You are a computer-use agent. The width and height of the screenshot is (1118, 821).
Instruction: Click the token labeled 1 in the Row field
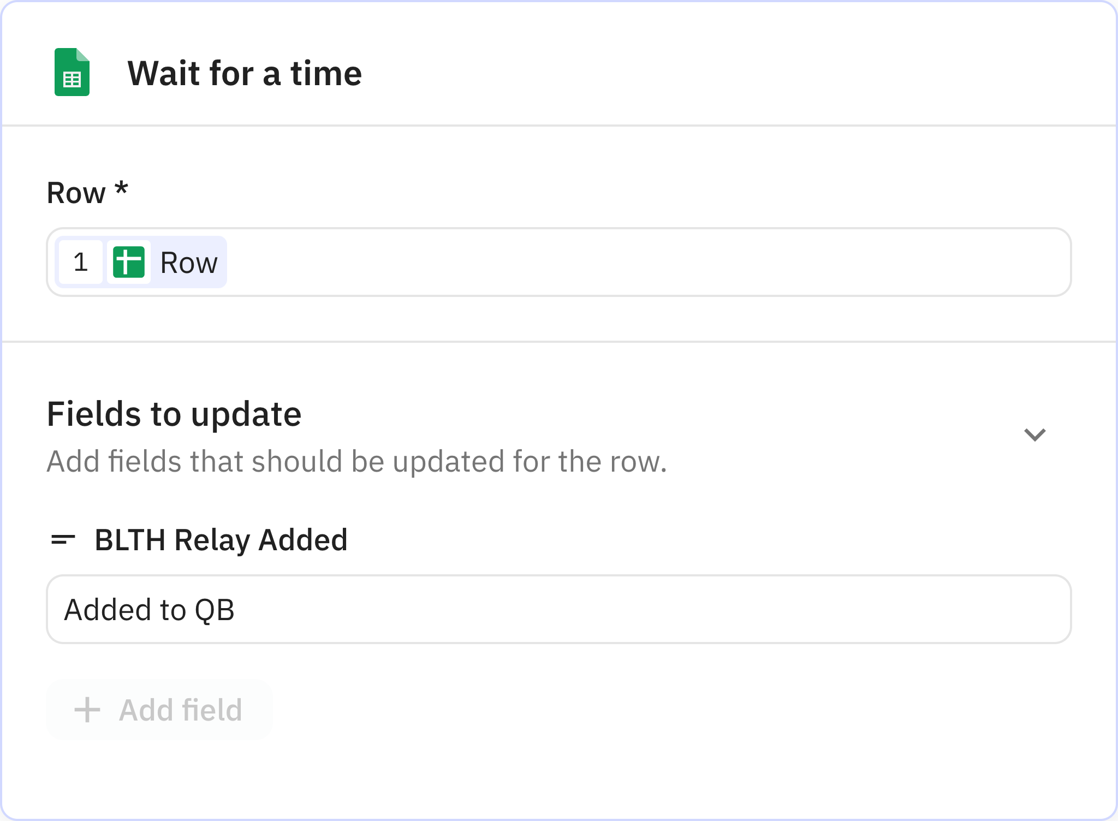(x=80, y=262)
